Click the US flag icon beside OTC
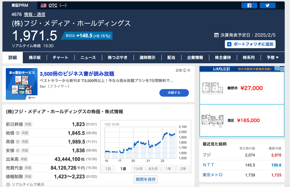 coord(43,5)
